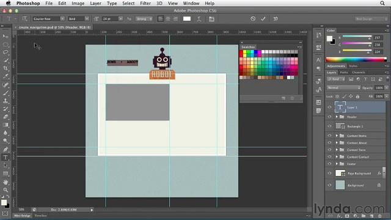Click the foreground color in Color panel

[330, 38]
